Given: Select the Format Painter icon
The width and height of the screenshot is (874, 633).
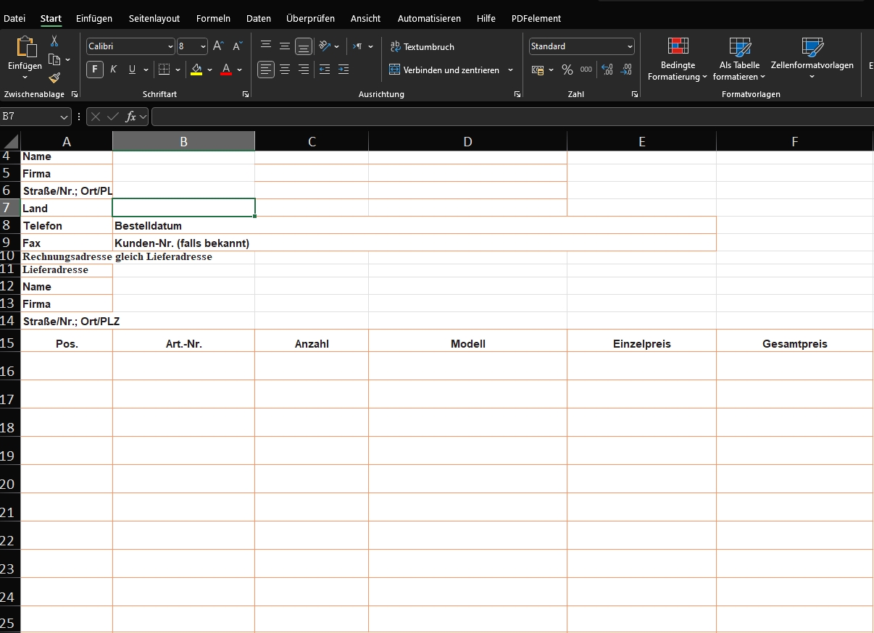Looking at the screenshot, I should 54,77.
